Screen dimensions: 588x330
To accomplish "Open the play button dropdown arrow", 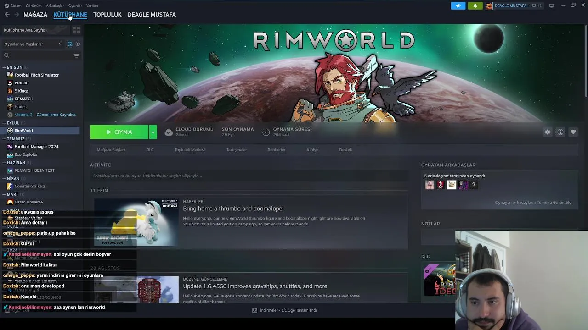I will 153,132.
